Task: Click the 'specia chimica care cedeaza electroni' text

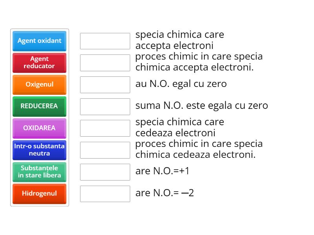Action: pos(180,128)
